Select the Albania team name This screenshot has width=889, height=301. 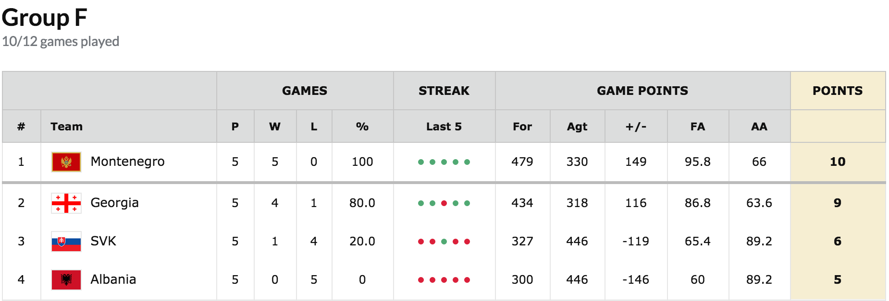coord(113,280)
